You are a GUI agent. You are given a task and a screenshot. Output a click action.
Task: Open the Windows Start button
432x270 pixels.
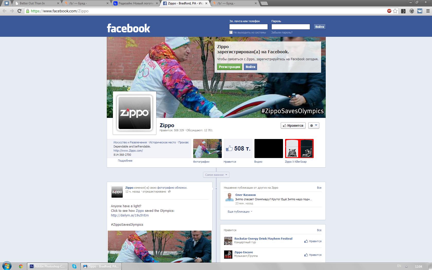(7, 266)
